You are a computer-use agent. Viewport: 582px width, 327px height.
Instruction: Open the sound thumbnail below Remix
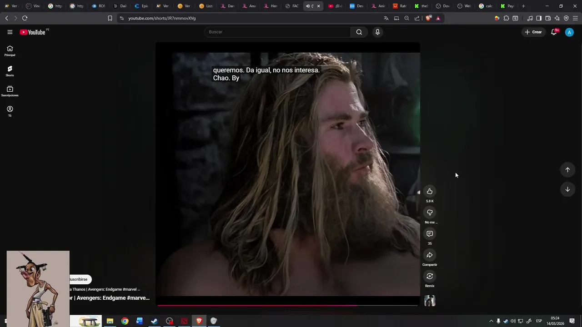point(430,301)
